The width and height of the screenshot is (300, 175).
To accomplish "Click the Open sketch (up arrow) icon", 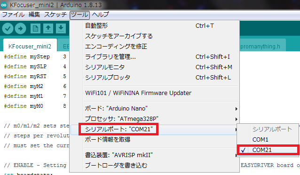I will (48, 29).
